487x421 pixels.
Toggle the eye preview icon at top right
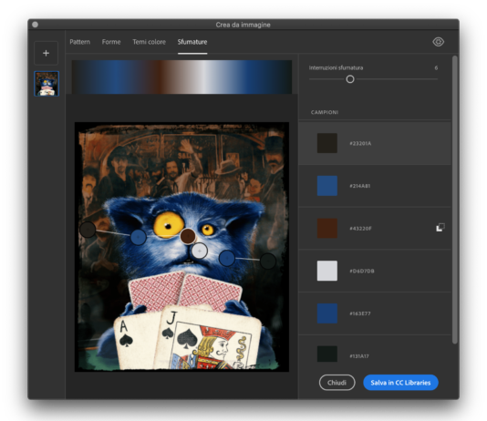coord(439,42)
